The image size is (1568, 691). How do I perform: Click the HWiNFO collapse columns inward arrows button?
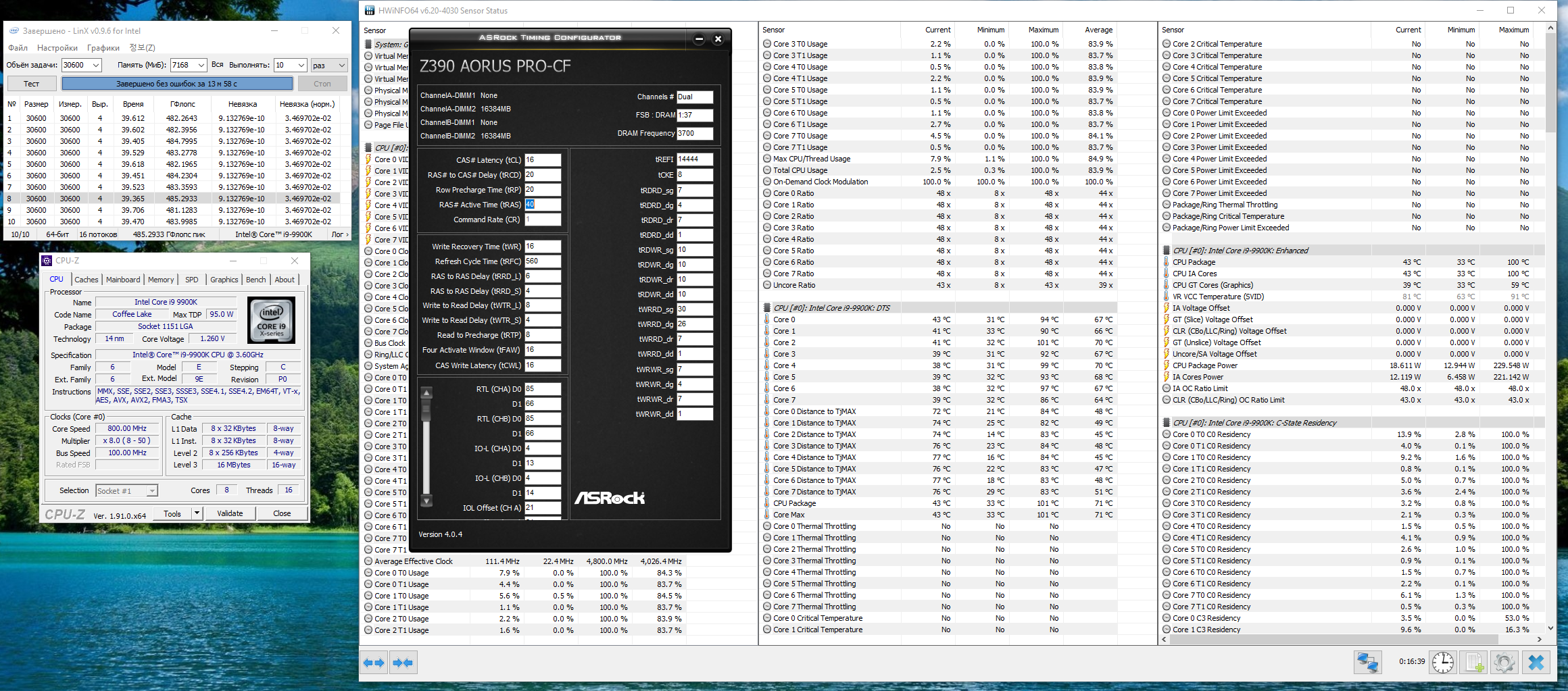[403, 663]
